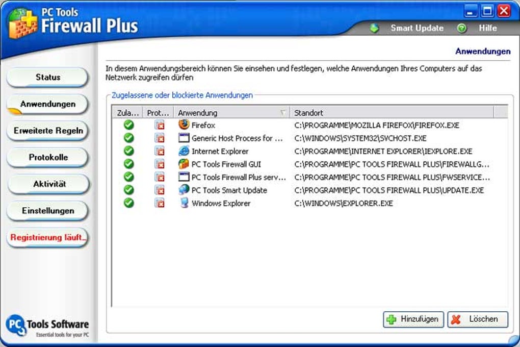Screen dimensions: 520x347
Task: Select the PC Tools Firewall Plus serv... entry
Action: point(239,177)
